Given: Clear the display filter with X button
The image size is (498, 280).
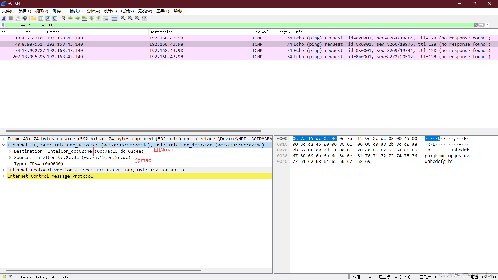Looking at the screenshot, I should [475, 25].
